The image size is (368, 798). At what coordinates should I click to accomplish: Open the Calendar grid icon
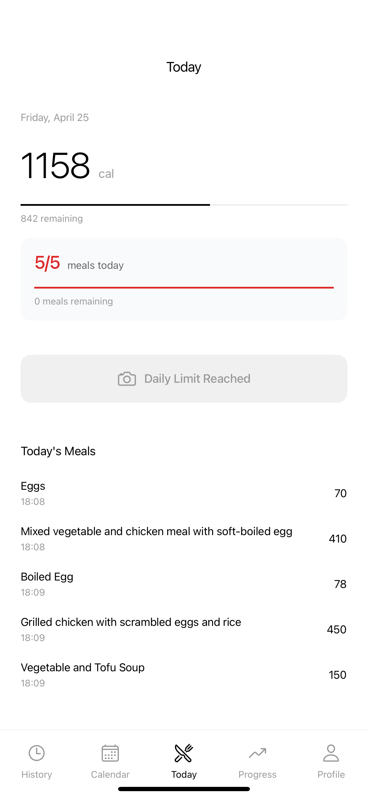click(110, 753)
